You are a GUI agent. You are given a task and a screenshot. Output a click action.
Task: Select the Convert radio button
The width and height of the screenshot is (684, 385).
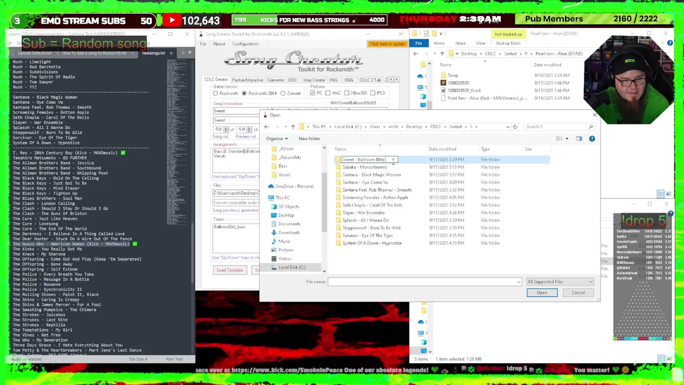(x=283, y=93)
